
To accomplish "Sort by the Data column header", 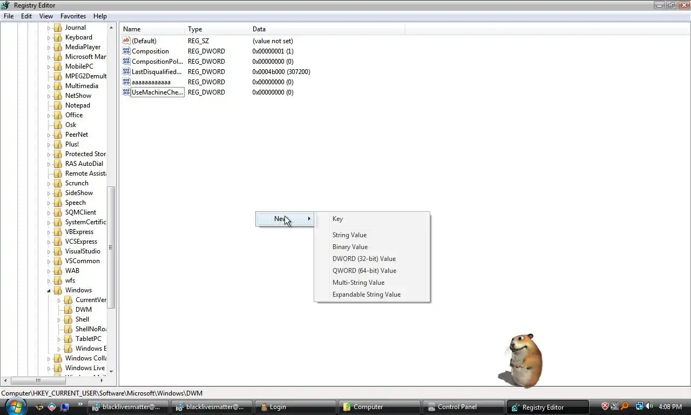I will point(327,29).
